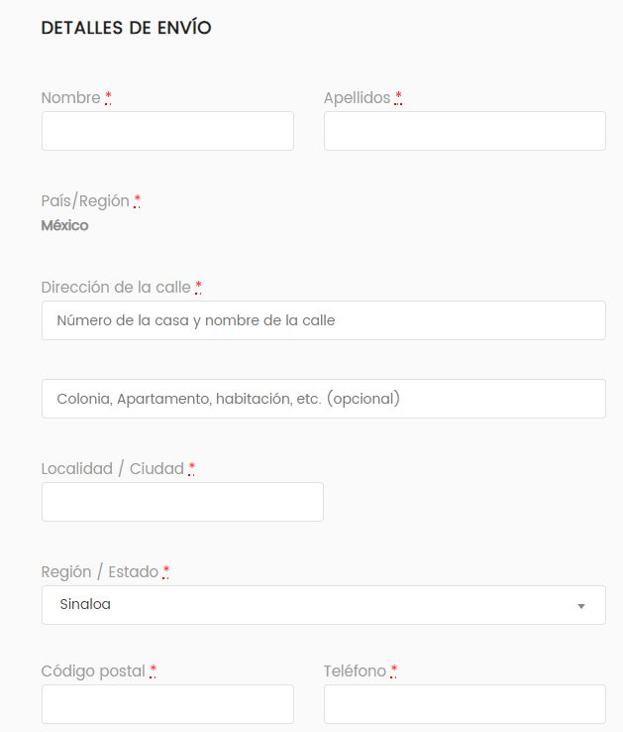The image size is (623, 732).
Task: Click the Nombre input field
Action: click(167, 131)
